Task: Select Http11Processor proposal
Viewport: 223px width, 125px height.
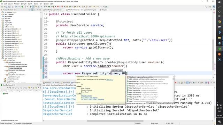Action: tap(147, 99)
